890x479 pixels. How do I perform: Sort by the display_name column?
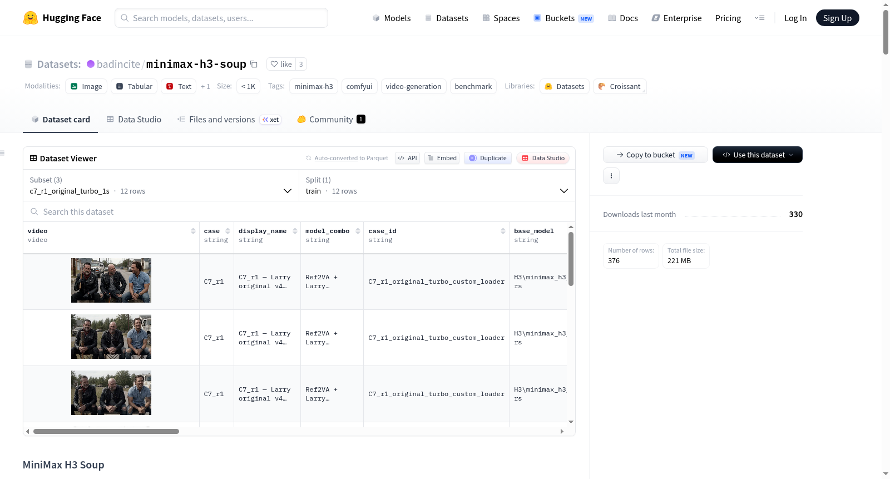click(x=295, y=231)
